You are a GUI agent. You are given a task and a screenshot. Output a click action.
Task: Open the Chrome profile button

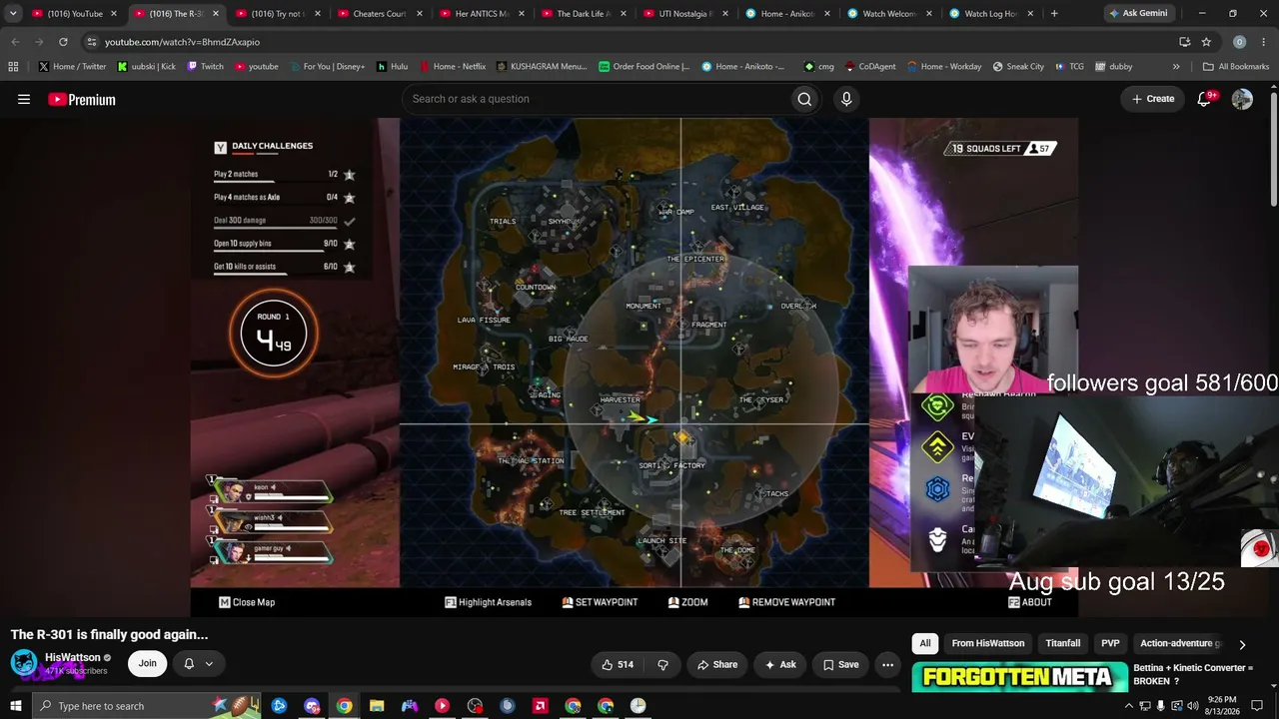(x=1239, y=42)
